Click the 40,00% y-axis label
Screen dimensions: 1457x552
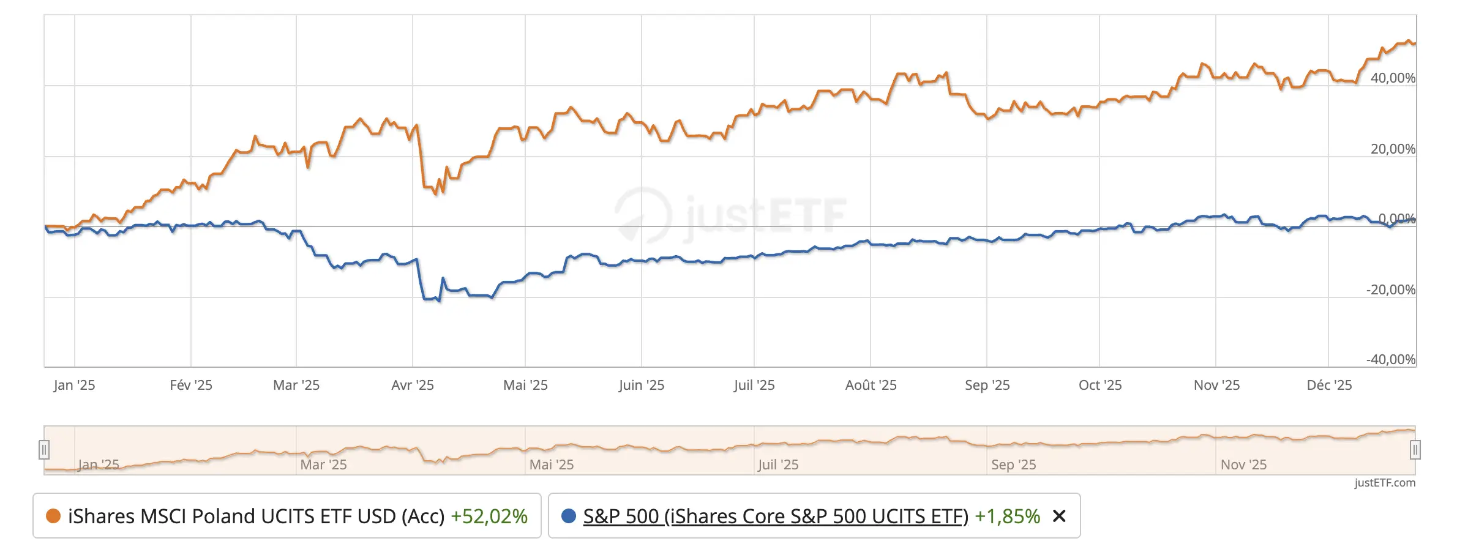[x=1393, y=78]
